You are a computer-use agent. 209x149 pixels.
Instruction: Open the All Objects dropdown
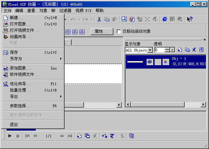tap(150, 50)
